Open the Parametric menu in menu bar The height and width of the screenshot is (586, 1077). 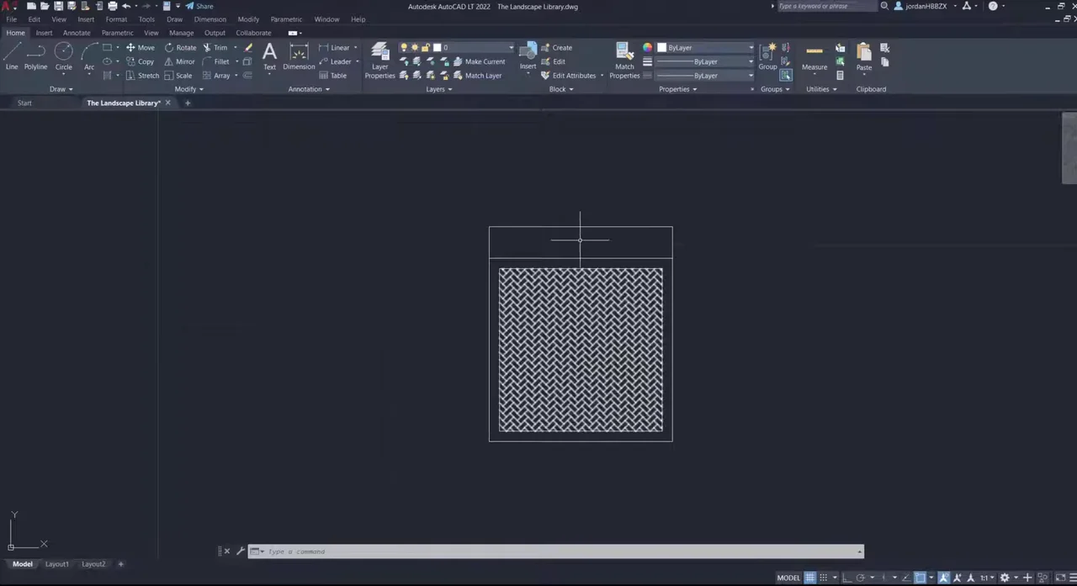286,19
